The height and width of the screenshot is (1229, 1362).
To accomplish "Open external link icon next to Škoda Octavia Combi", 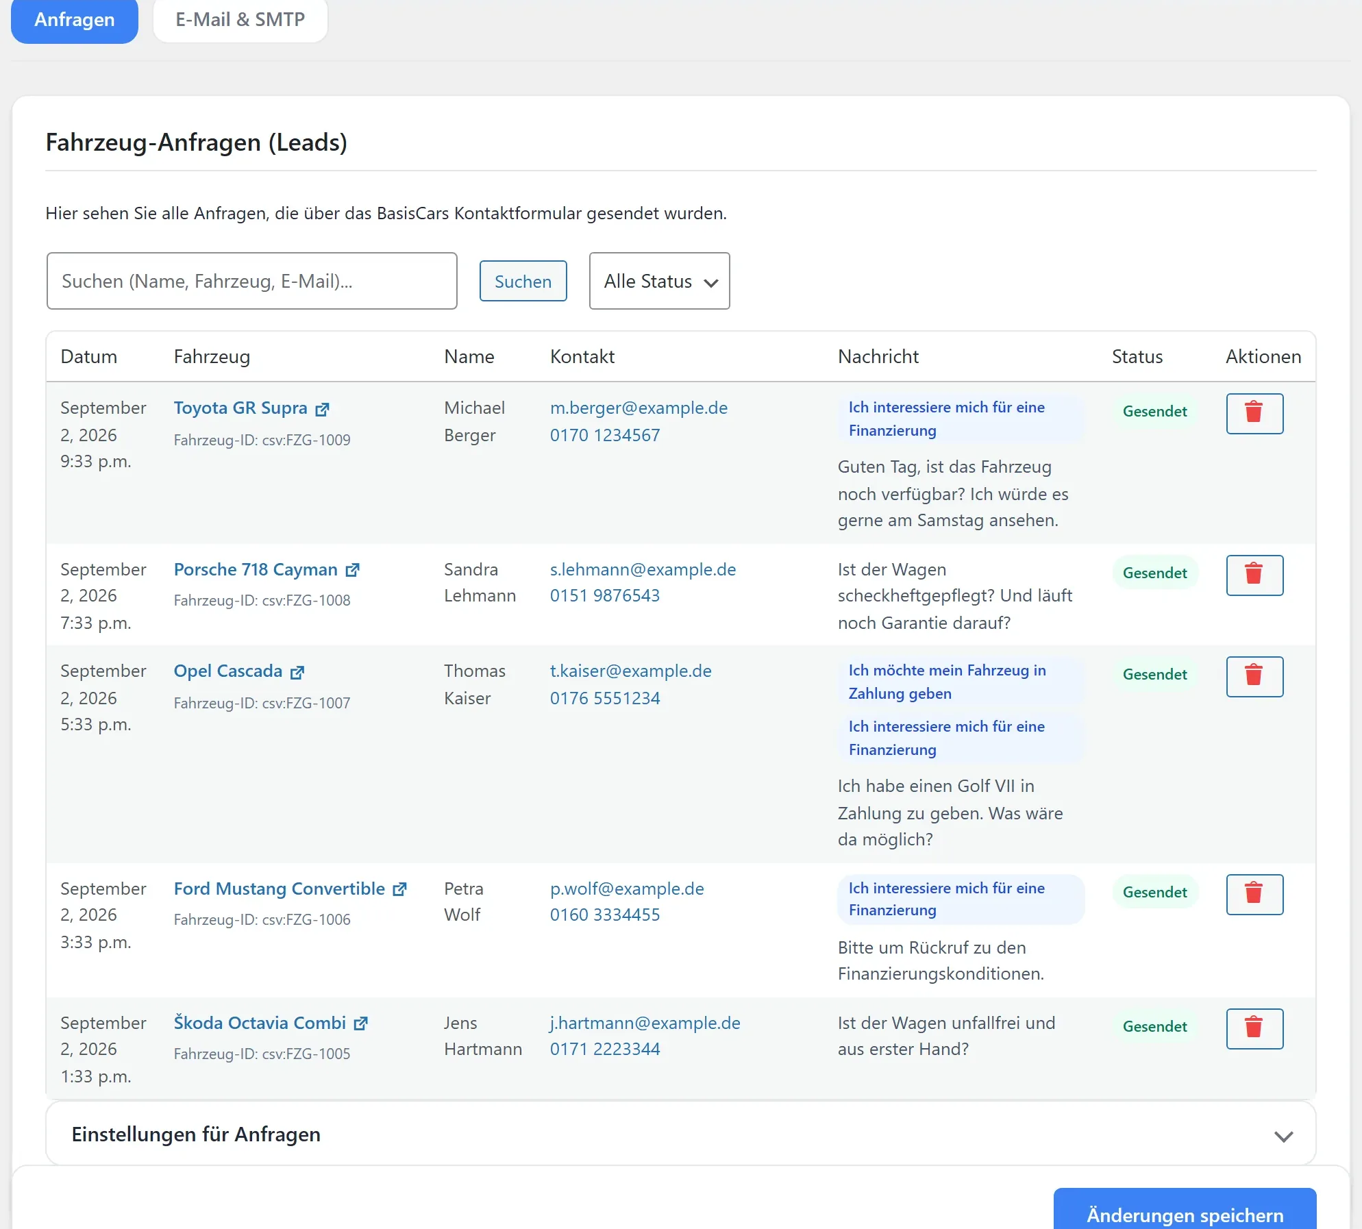I will (x=360, y=1023).
